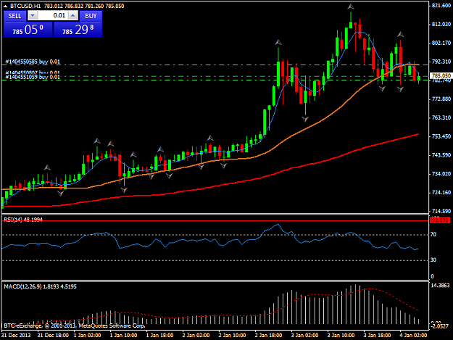Viewport: 453px width, 340px height.
Task: Click the 792.310 price axis label
Action: point(441,62)
